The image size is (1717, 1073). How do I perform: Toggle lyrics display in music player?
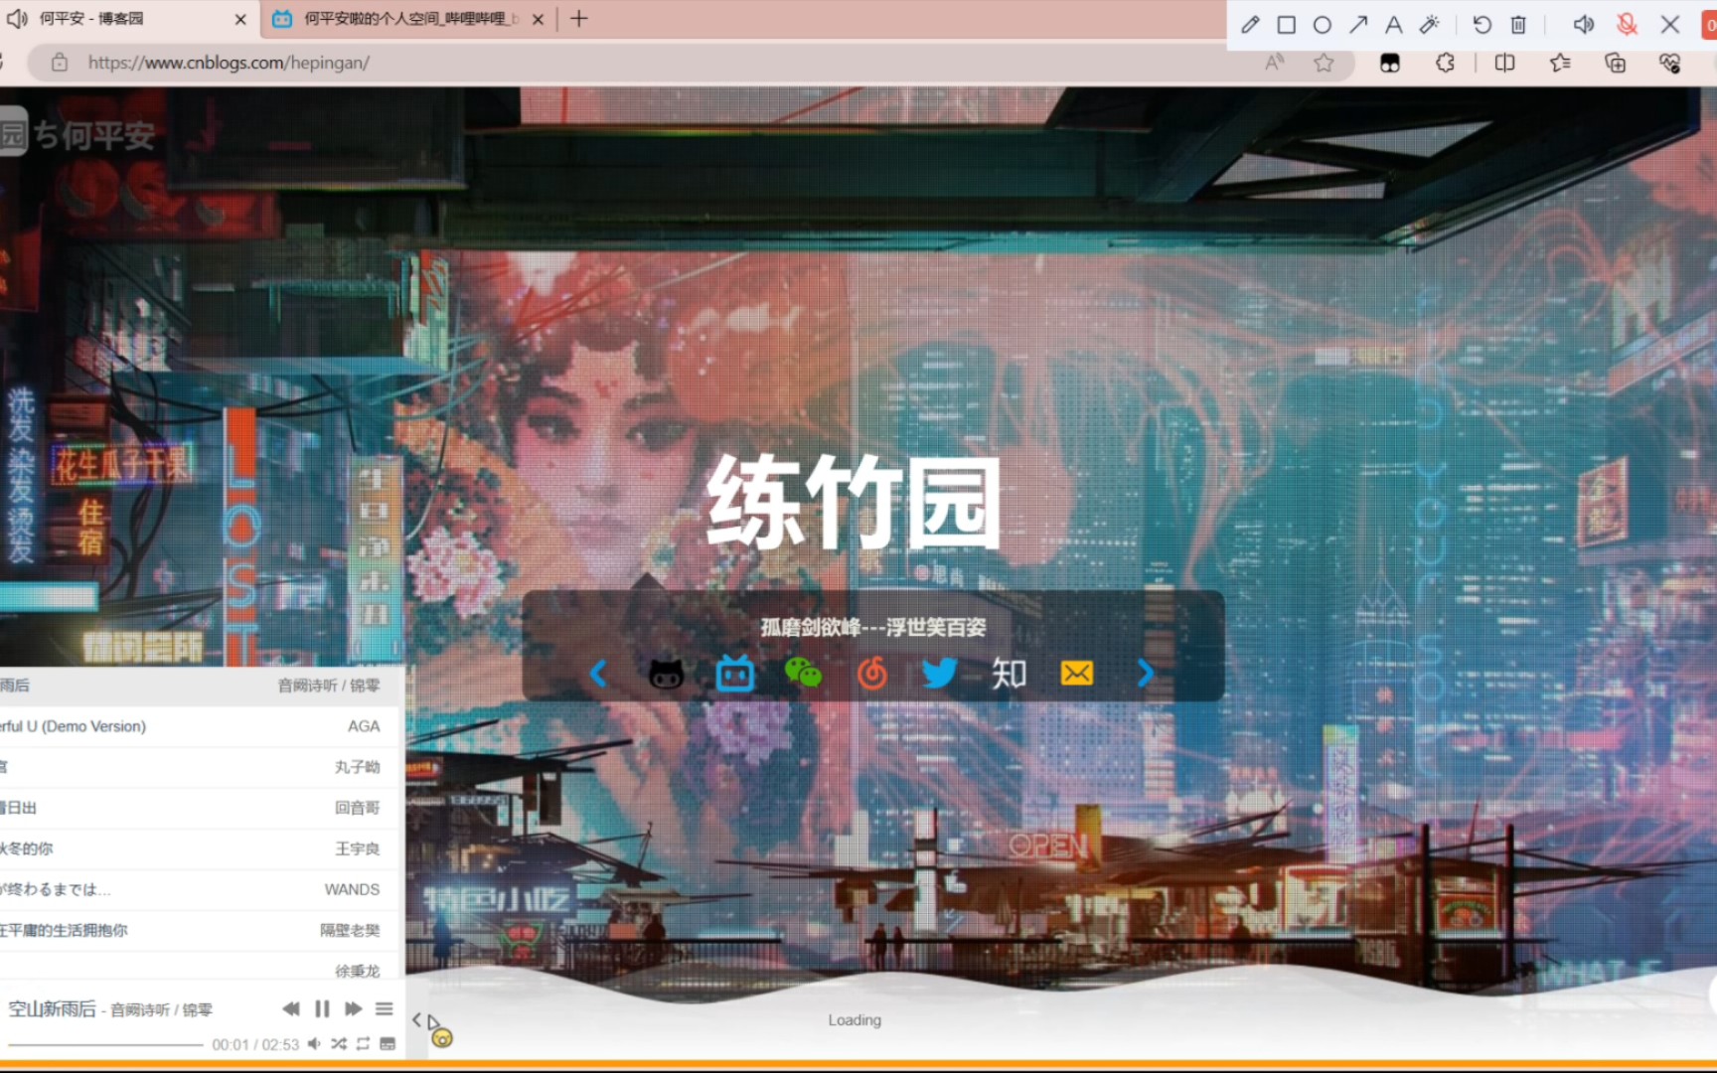(388, 1044)
